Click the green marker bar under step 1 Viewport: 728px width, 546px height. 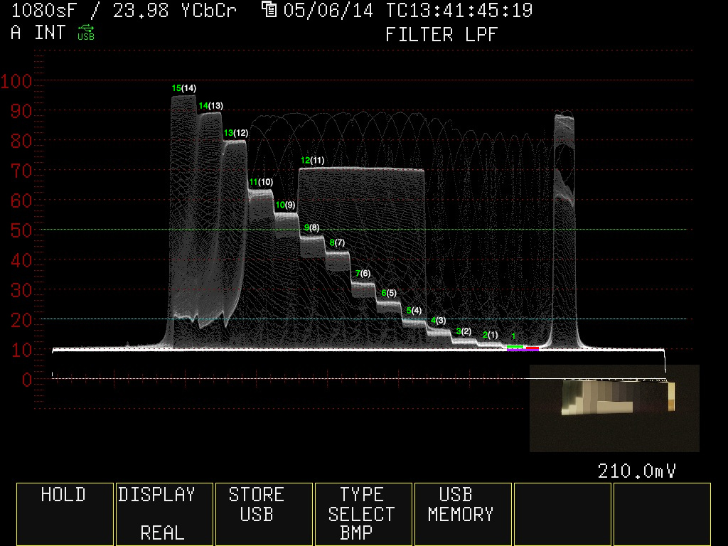(515, 347)
